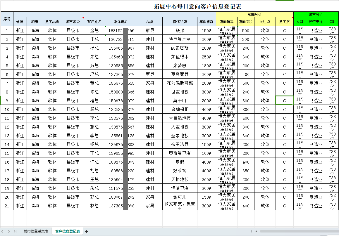Click the horizontal scrollbar left arrow
339x236 pixels.
[x=257, y=231]
